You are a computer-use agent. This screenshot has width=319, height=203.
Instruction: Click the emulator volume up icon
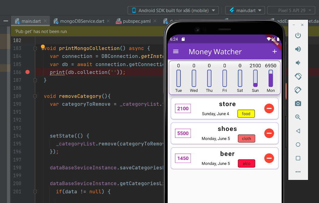click(298, 49)
